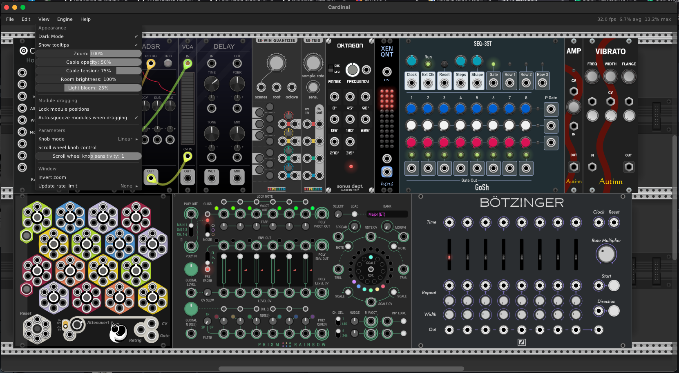
Task: Click the SEQ-3ST Ext Clk jack
Action: [x=428, y=83]
